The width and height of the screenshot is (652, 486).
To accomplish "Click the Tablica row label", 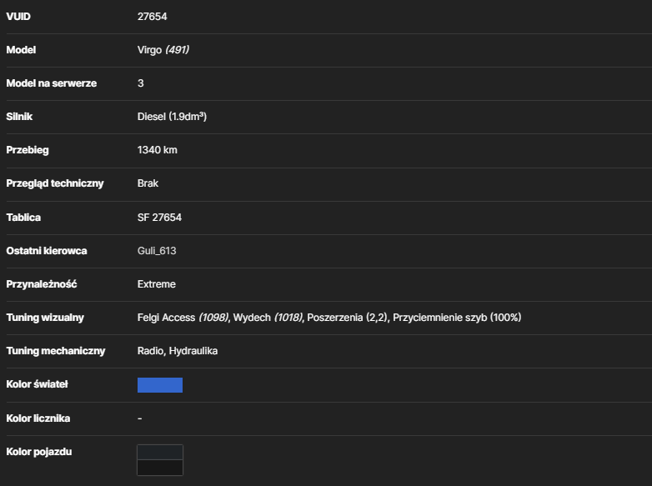I will [x=23, y=218].
